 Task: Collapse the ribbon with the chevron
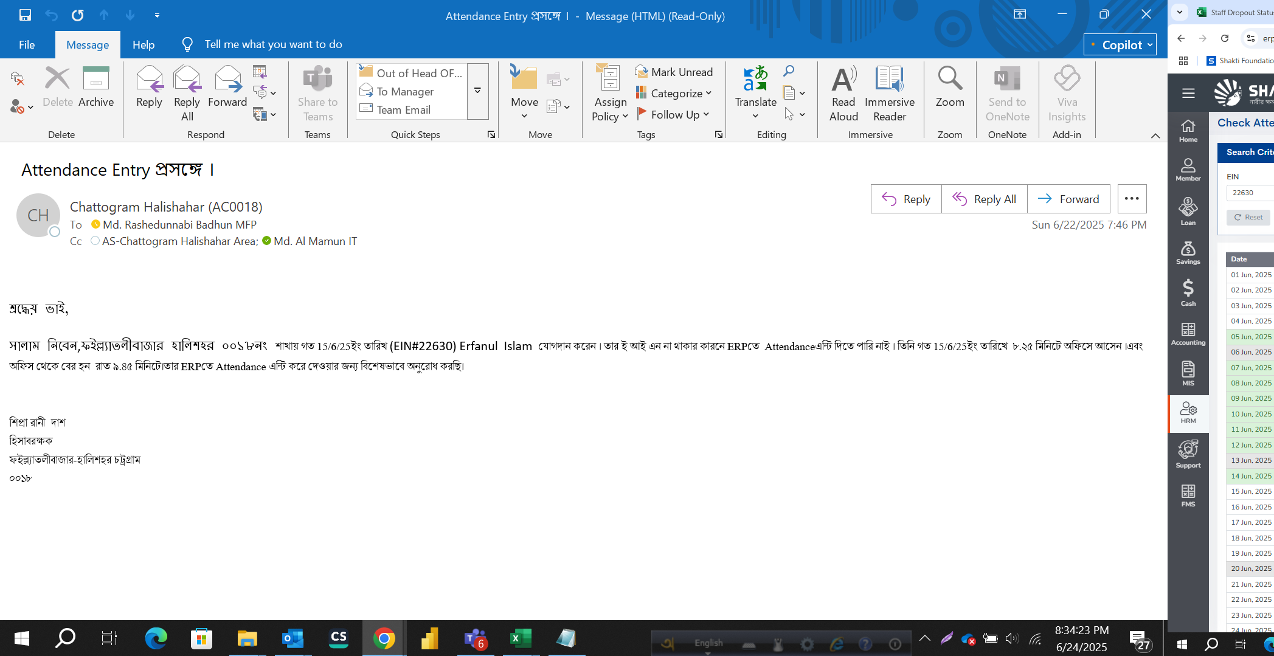click(1155, 136)
